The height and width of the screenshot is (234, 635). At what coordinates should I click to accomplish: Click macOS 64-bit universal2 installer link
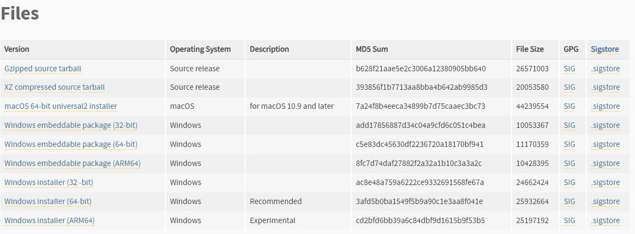click(61, 106)
